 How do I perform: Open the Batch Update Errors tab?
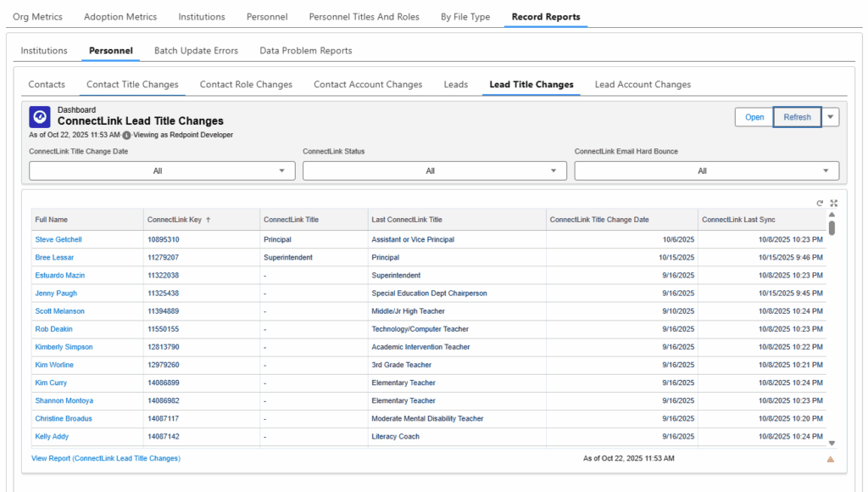tap(196, 50)
